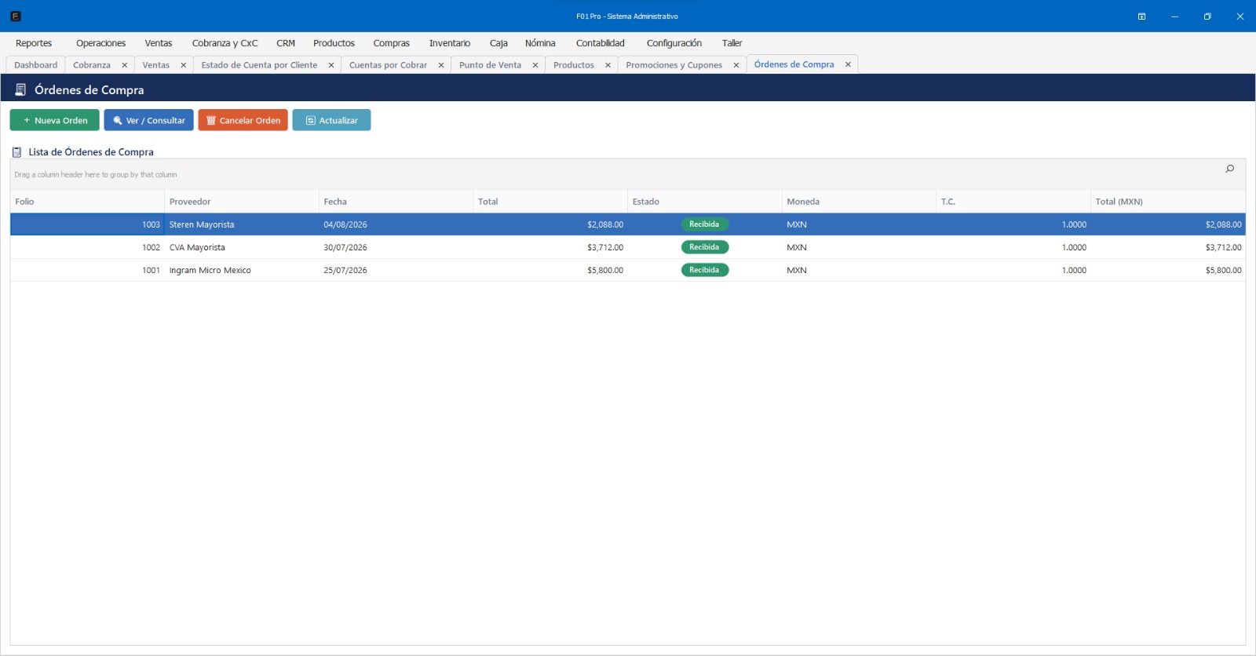This screenshot has width=1256, height=656.
Task: Open the Nómina menu
Action: pos(540,43)
